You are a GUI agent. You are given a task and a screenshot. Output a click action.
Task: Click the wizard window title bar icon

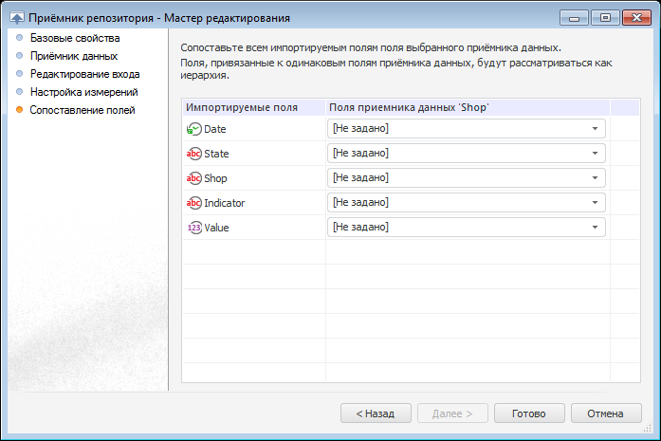pos(16,18)
